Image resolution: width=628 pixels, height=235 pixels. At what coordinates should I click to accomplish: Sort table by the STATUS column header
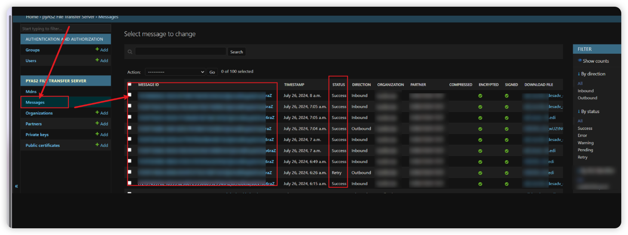coord(338,85)
